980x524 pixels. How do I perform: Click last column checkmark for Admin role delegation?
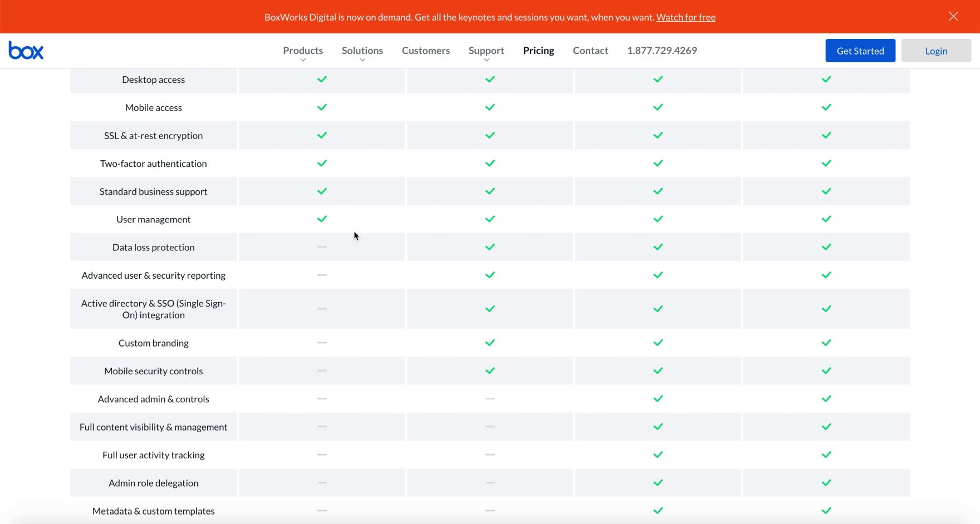826,483
